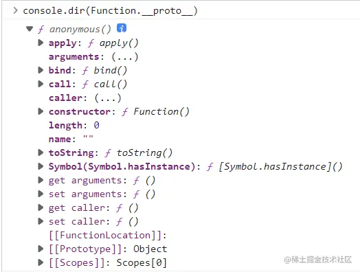Expand the get arguments getter
Screen dimensions: 360x272
point(41,180)
